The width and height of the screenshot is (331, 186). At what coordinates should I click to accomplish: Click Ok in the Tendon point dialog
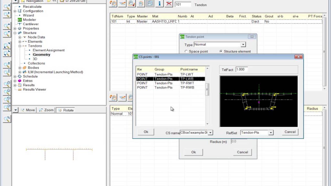[x=193, y=152]
